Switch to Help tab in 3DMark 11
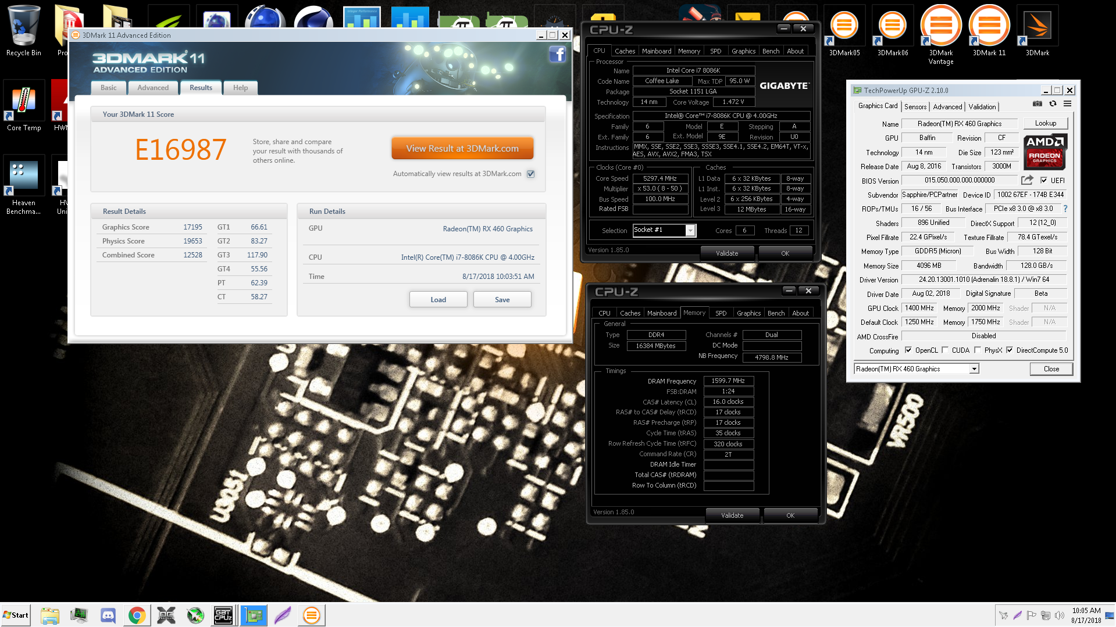This screenshot has width=1116, height=627. [240, 88]
